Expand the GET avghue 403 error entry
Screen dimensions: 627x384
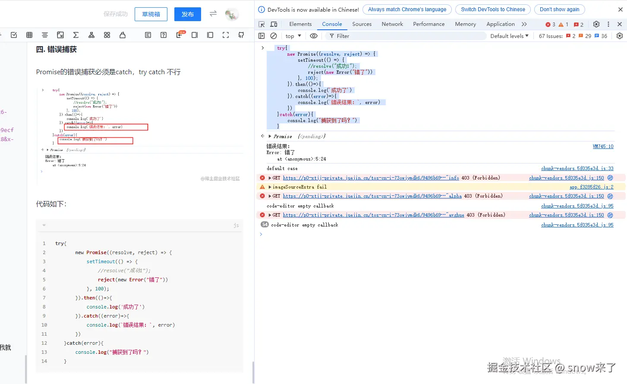tap(270, 215)
